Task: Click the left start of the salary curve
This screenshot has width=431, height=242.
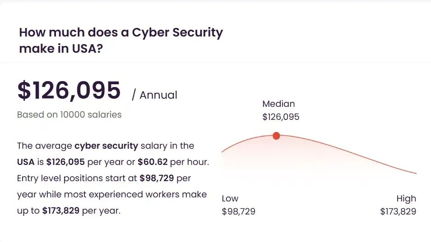Action: pos(223,152)
